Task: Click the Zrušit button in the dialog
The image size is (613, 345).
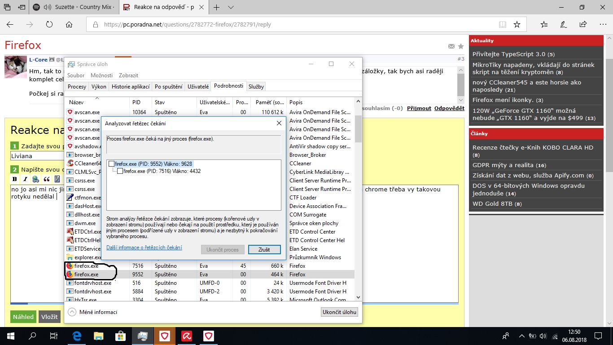Action: [264, 249]
